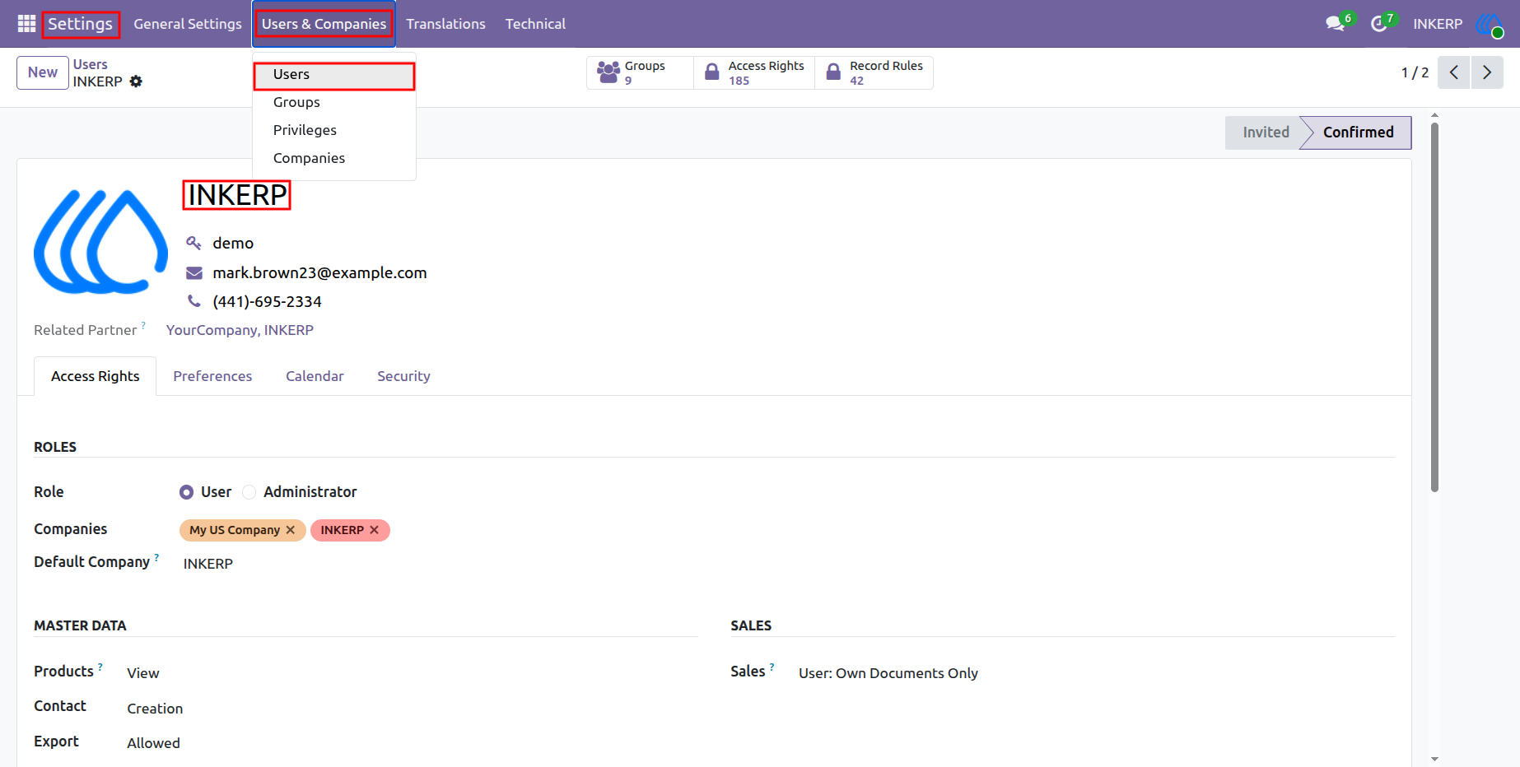Remove My US Company tag
This screenshot has width=1520, height=767.
coord(291,530)
